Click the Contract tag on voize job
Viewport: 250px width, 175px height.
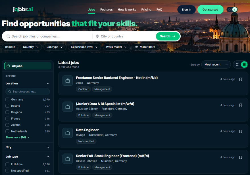pyautogui.click(x=84, y=89)
